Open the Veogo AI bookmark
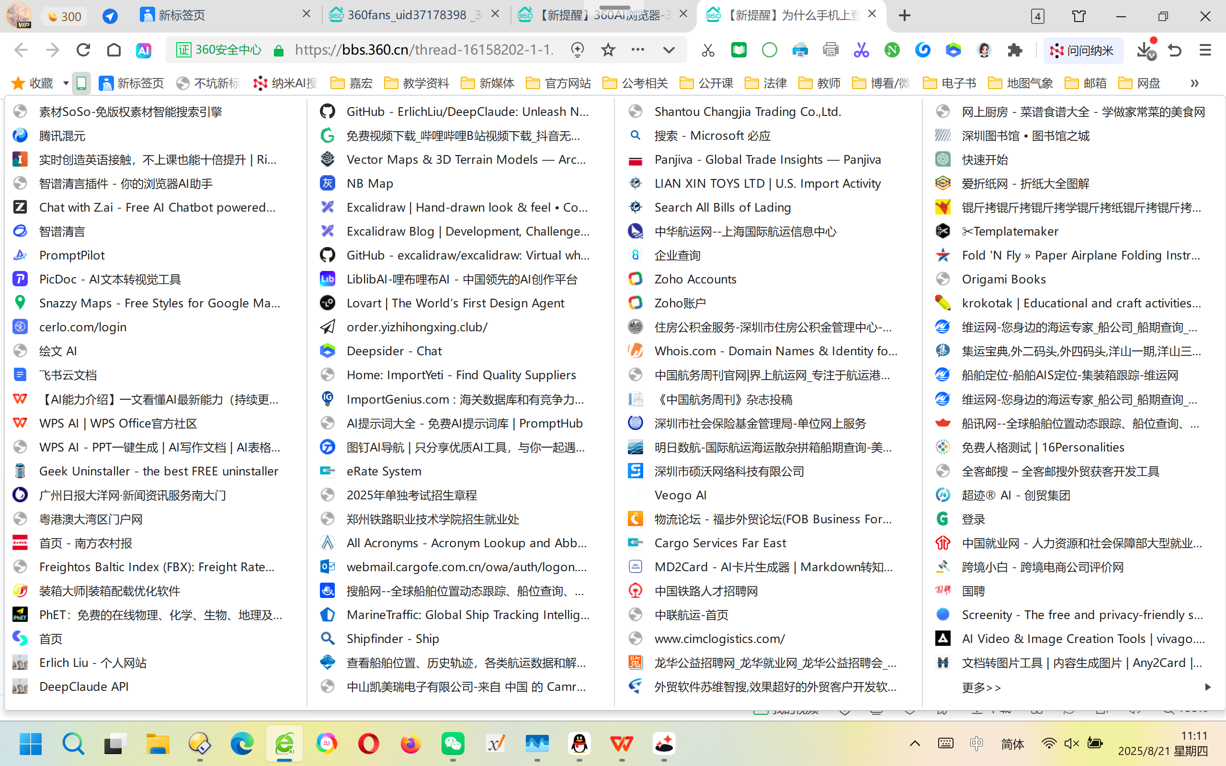Image resolution: width=1226 pixels, height=766 pixels. click(768, 495)
